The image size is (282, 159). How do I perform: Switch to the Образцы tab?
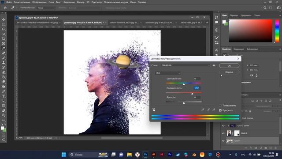pyautogui.click(x=234, y=15)
